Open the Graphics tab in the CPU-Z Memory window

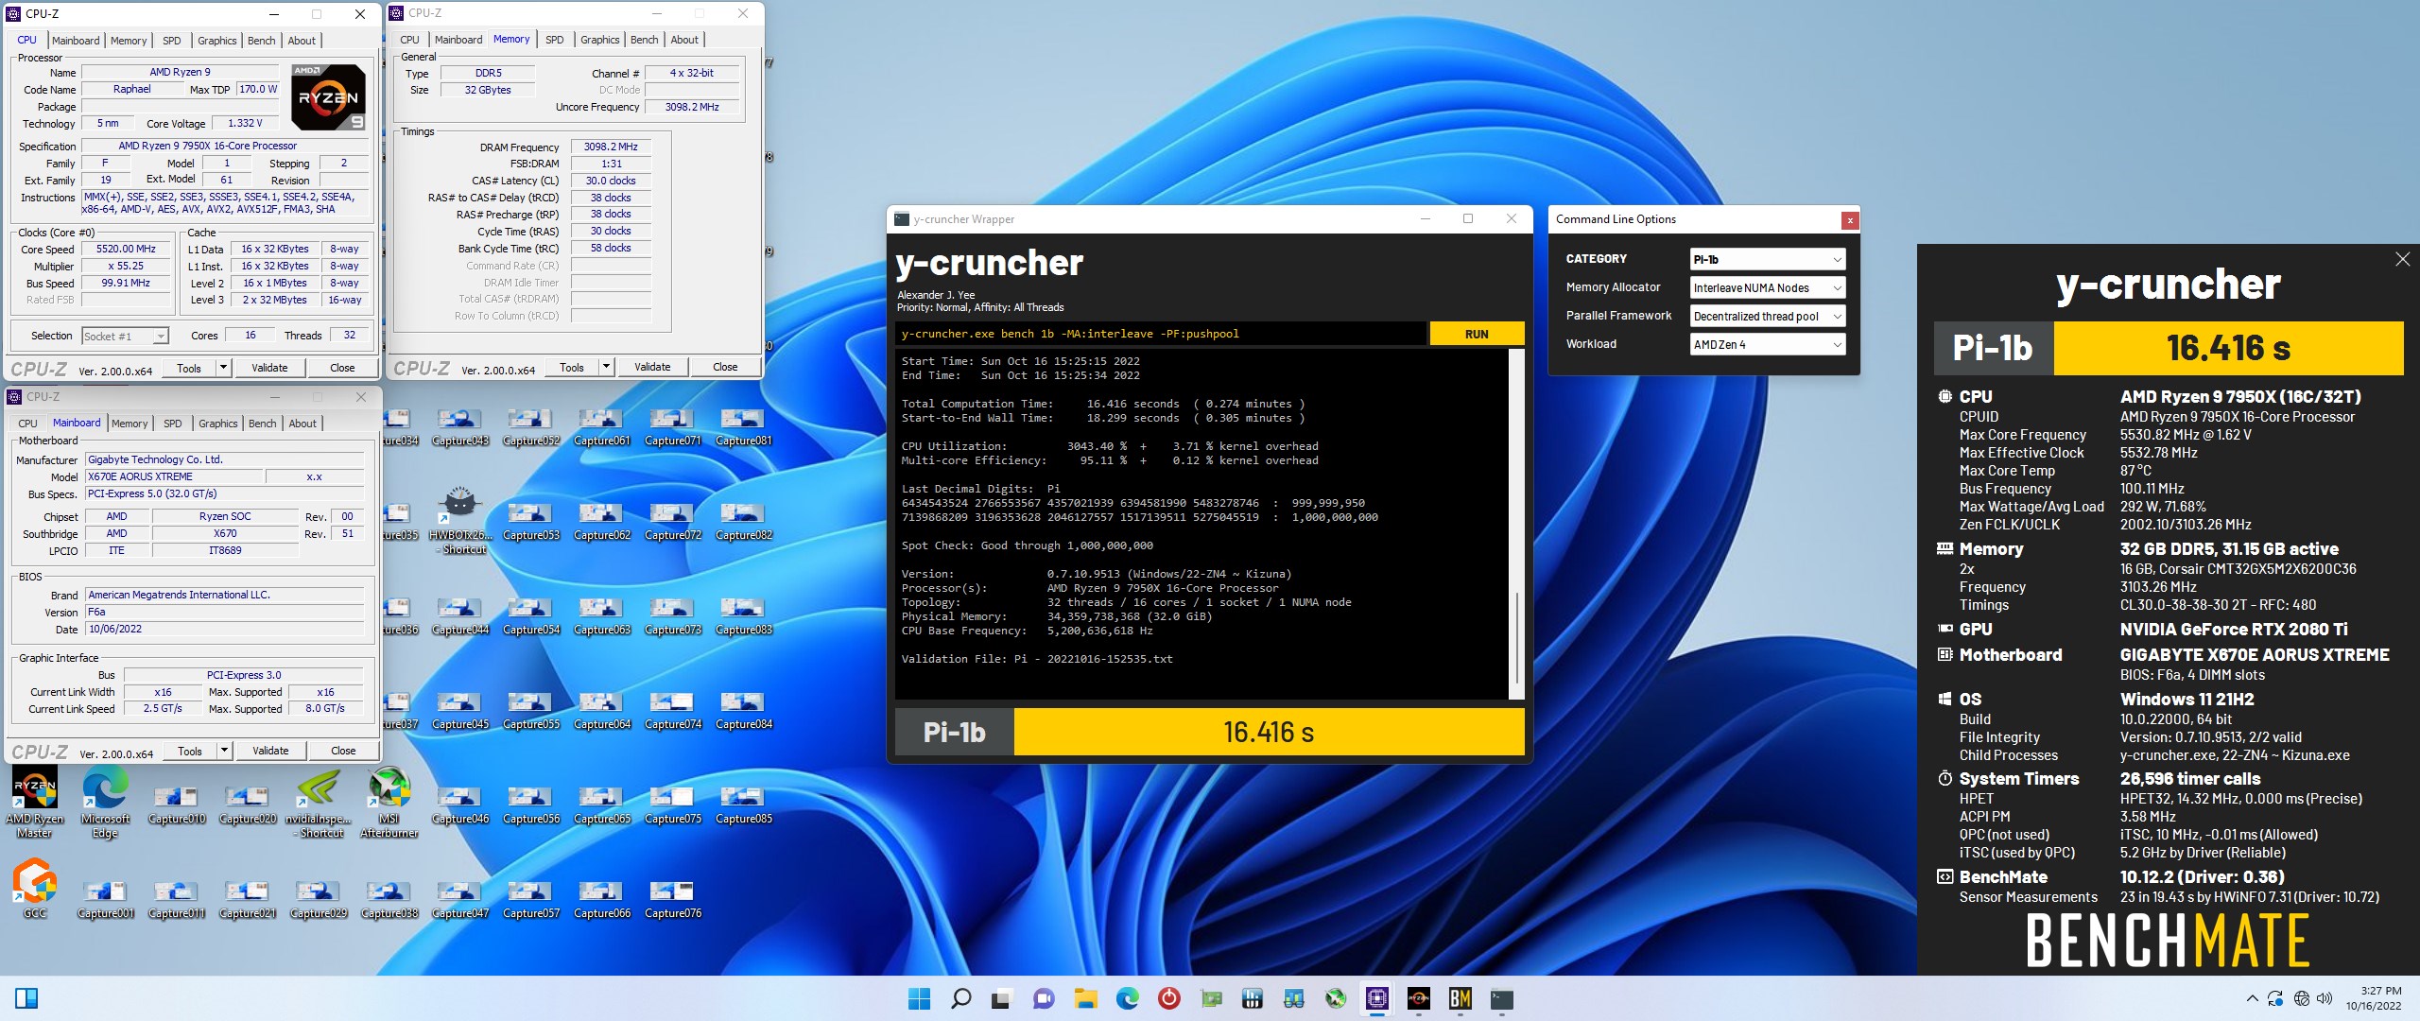(x=600, y=40)
